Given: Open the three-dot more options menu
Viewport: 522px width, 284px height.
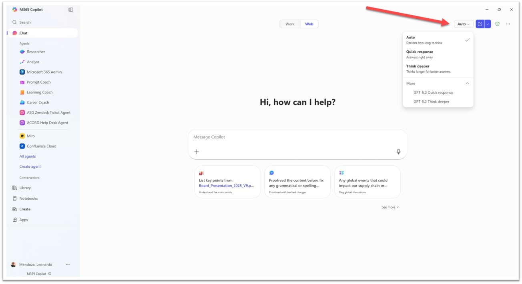Looking at the screenshot, I should tap(508, 24).
